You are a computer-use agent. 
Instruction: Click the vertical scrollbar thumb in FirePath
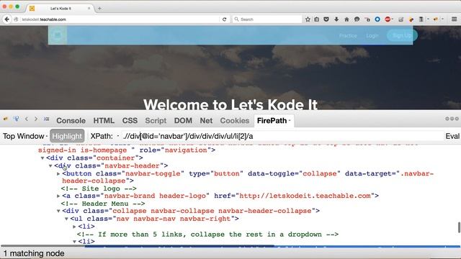click(459, 227)
